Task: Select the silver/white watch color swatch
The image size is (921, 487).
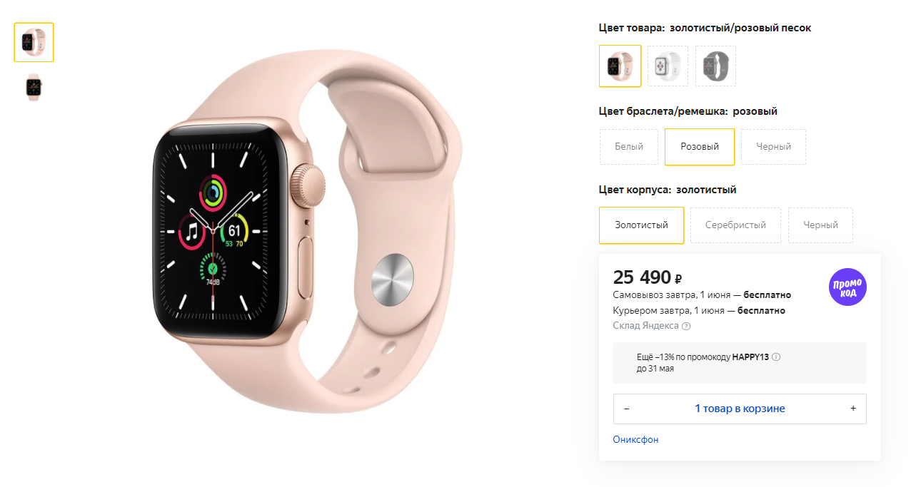Action: point(668,66)
